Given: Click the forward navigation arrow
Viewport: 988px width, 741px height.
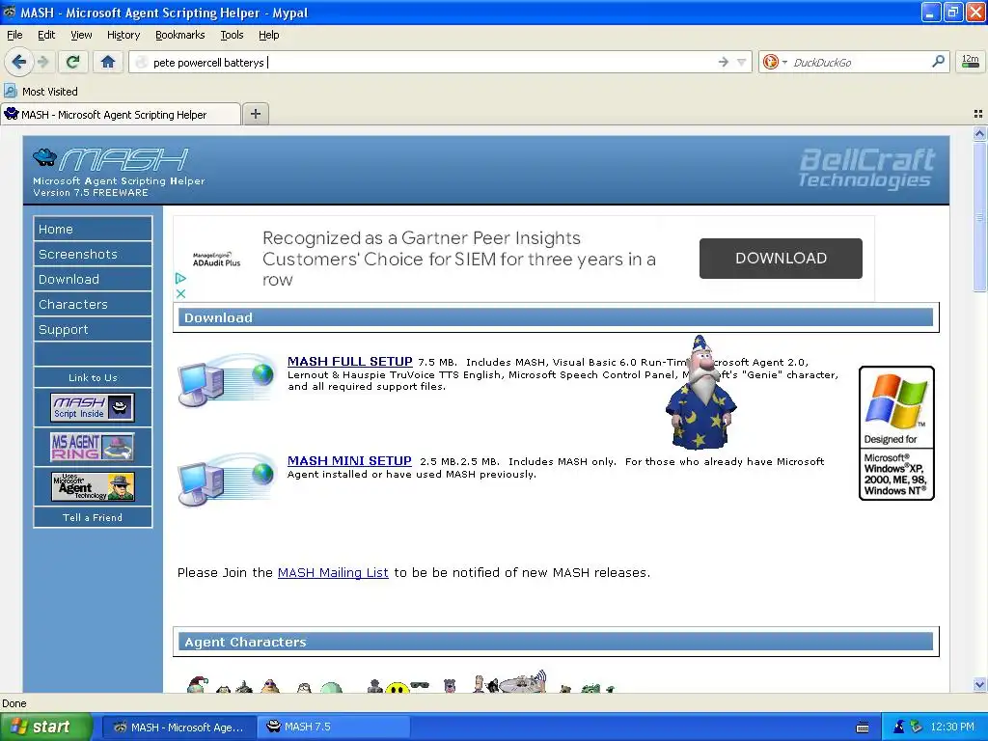Looking at the screenshot, I should click(42, 62).
